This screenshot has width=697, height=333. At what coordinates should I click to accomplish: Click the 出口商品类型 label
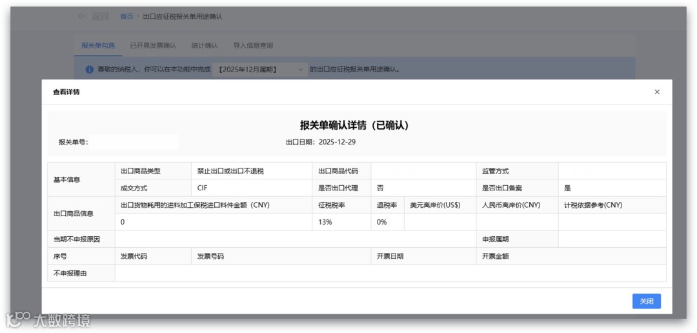(x=141, y=171)
